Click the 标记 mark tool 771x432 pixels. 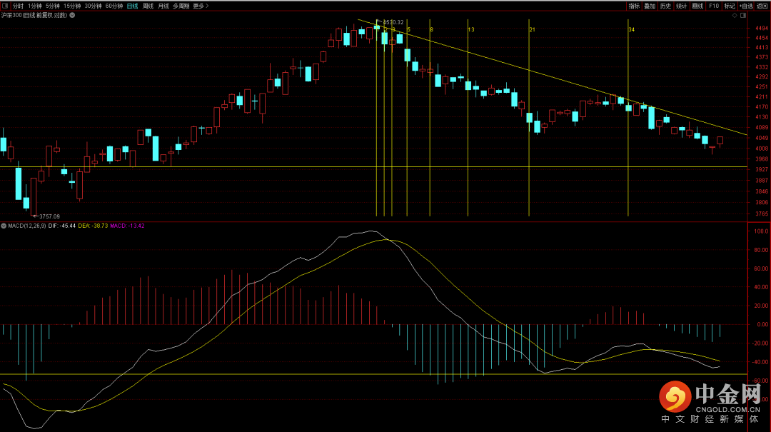pyautogui.click(x=730, y=6)
